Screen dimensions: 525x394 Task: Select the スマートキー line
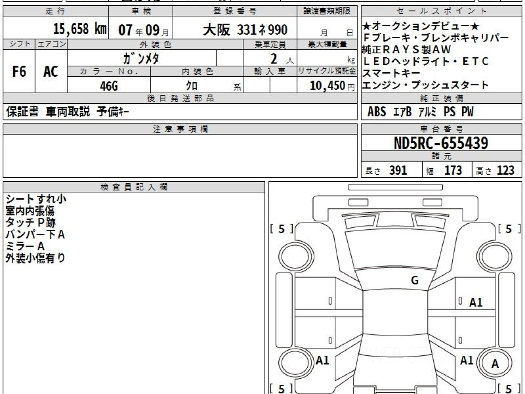[x=391, y=73]
